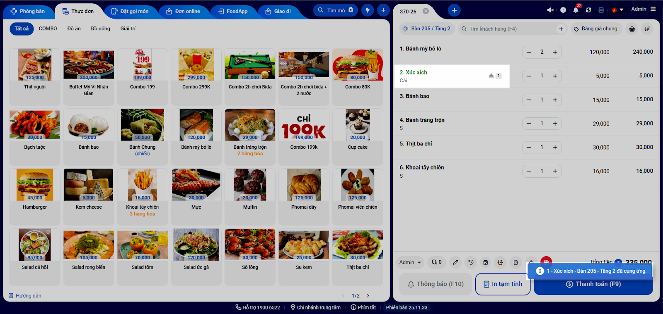Open the exclamation alert icon

click(563, 10)
